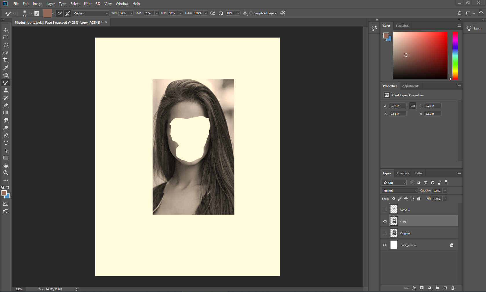The image size is (486, 292).
Task: Switch to the Channels tab
Action: coord(403,173)
